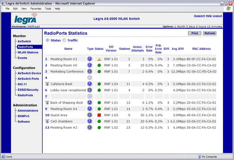The height and width of the screenshot is (160, 234).
Task: Click the Windows logo in the IE toolbar
Action: [x=228, y=8]
